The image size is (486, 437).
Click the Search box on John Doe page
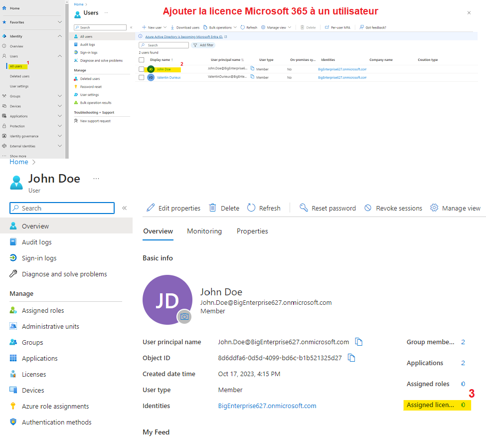[62, 208]
